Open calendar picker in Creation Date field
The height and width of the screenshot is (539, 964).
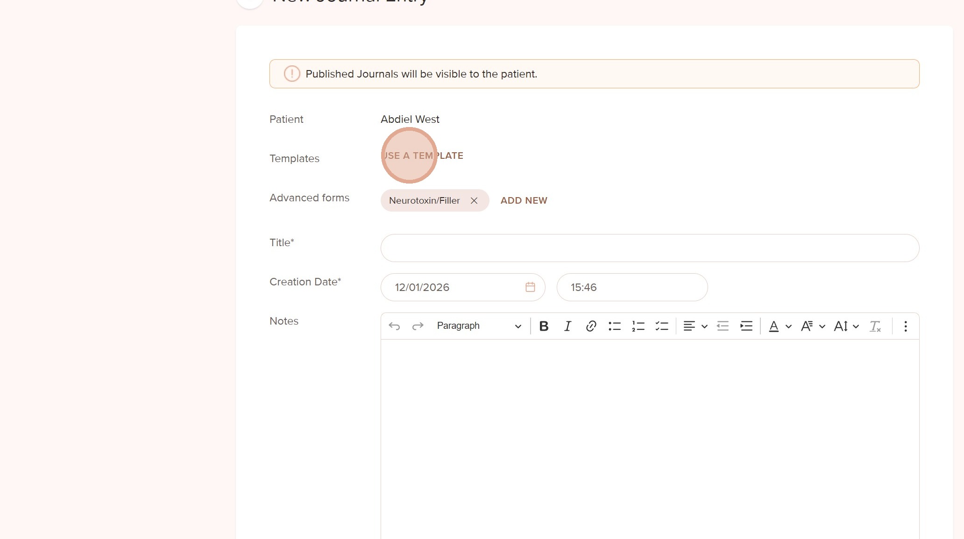(530, 287)
